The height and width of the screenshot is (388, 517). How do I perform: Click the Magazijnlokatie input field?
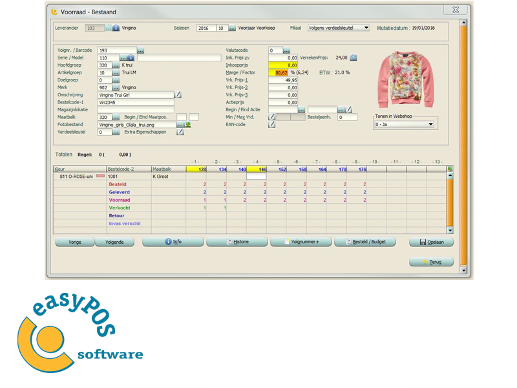point(136,110)
